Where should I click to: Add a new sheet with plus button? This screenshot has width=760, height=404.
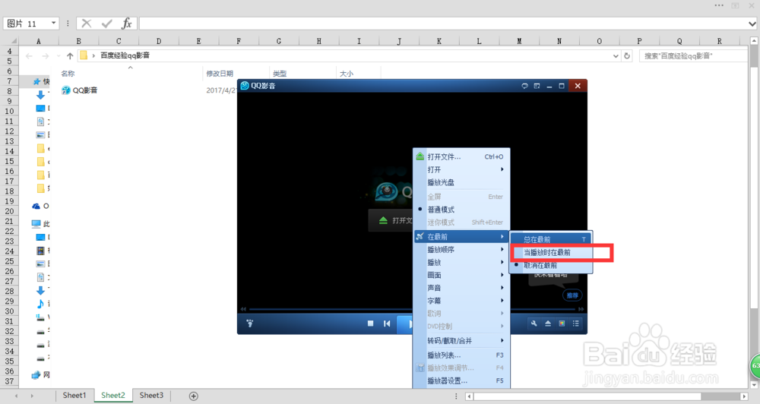pyautogui.click(x=193, y=396)
